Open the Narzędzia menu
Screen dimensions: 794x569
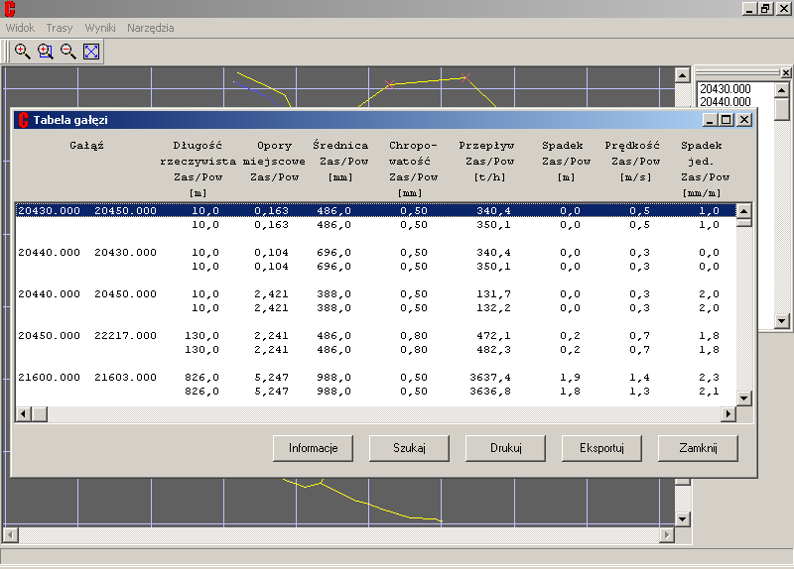(150, 28)
